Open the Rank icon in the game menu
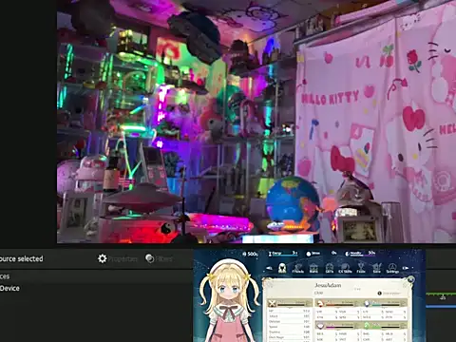456x342 pixels. 313,269
